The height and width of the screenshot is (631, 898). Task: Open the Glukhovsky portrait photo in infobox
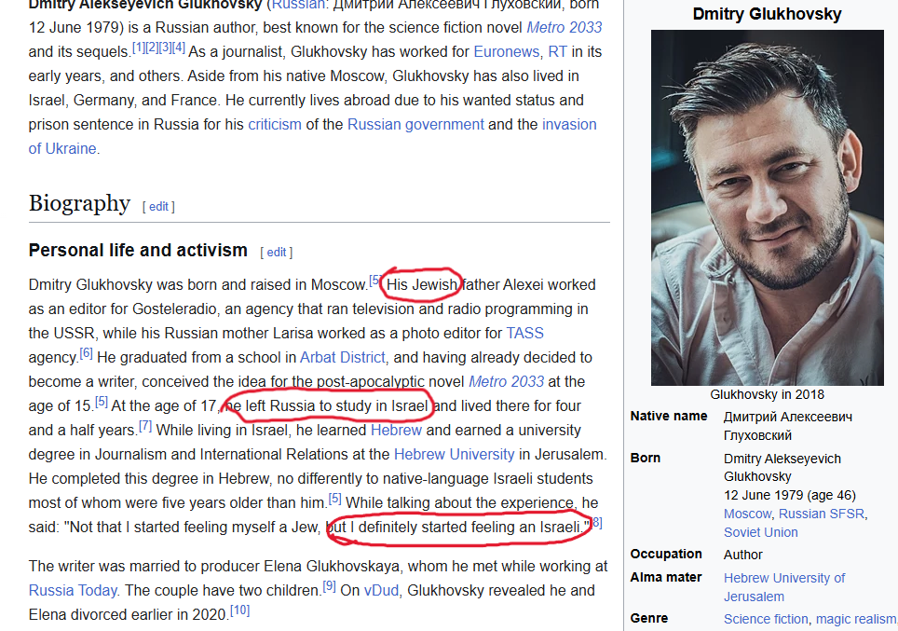(x=767, y=208)
